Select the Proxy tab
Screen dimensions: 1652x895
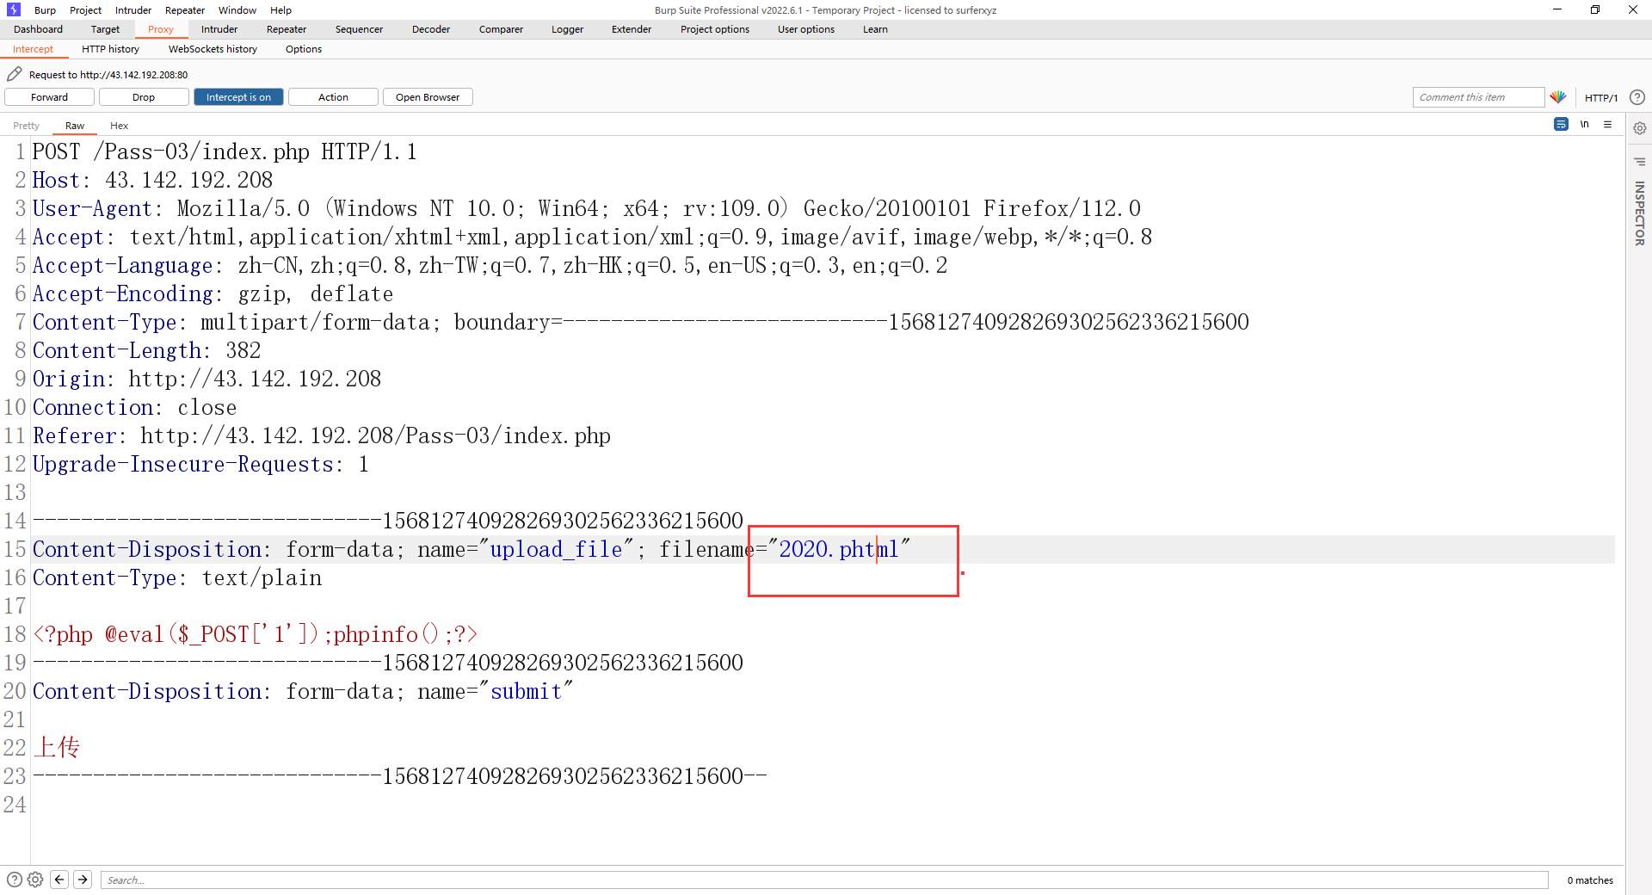pos(161,29)
